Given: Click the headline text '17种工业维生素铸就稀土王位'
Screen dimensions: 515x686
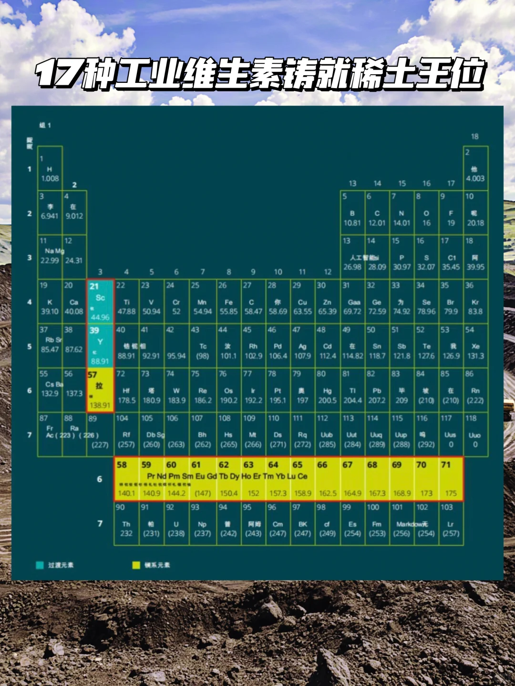Looking at the screenshot, I should [x=260, y=74].
